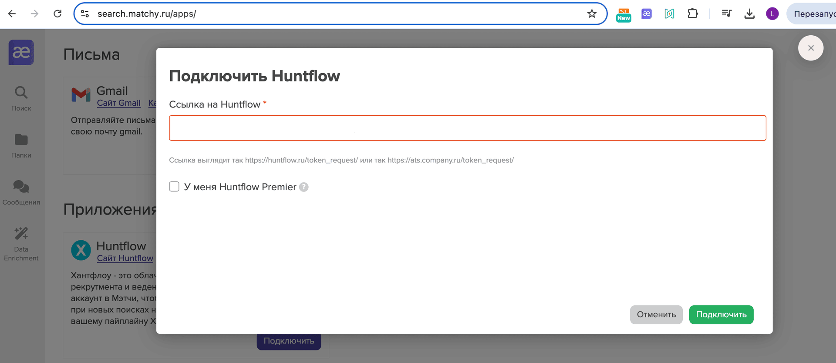
Task: Close the dialog with the round X button
Action: pos(810,48)
